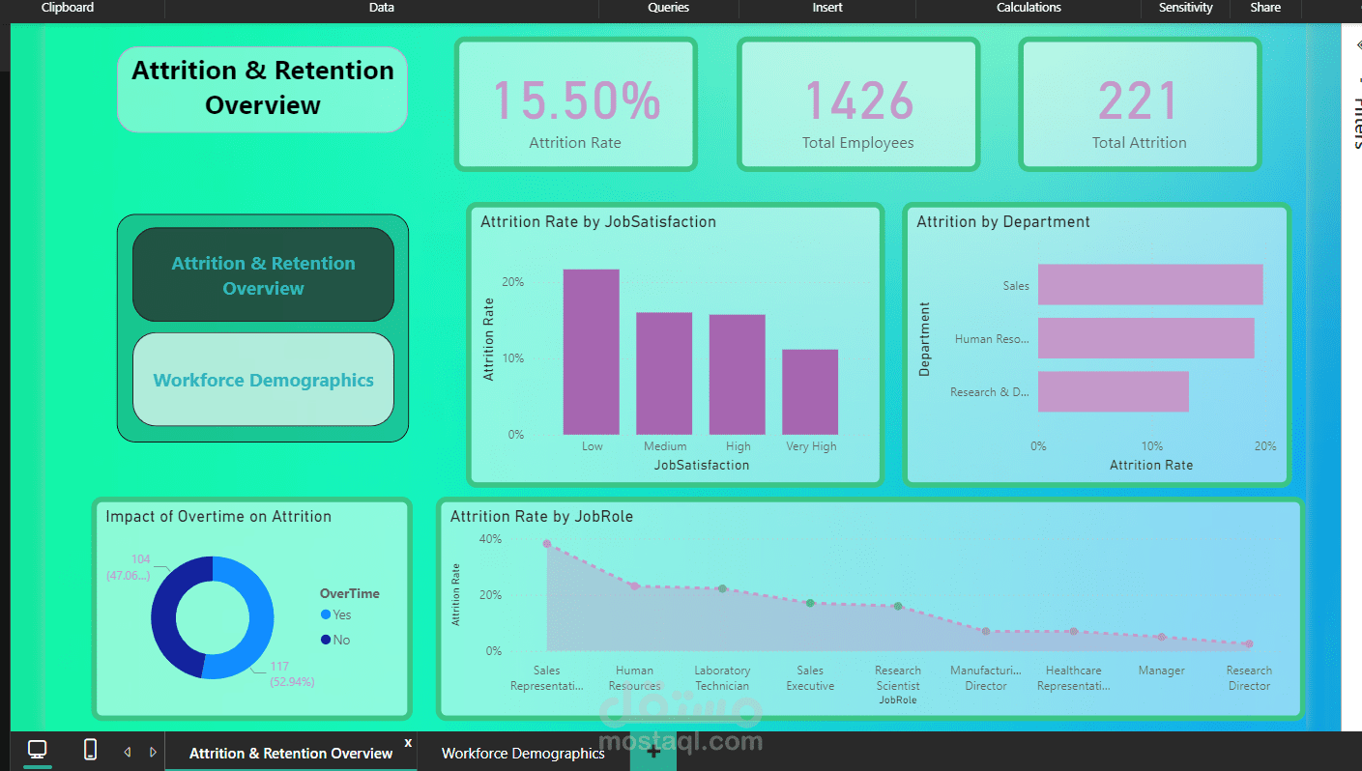1362x771 pixels.
Task: Add a new report page
Action: [653, 752]
